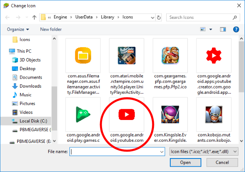Click the com.geargames.pfp file name text

pyautogui.click(x=170, y=81)
